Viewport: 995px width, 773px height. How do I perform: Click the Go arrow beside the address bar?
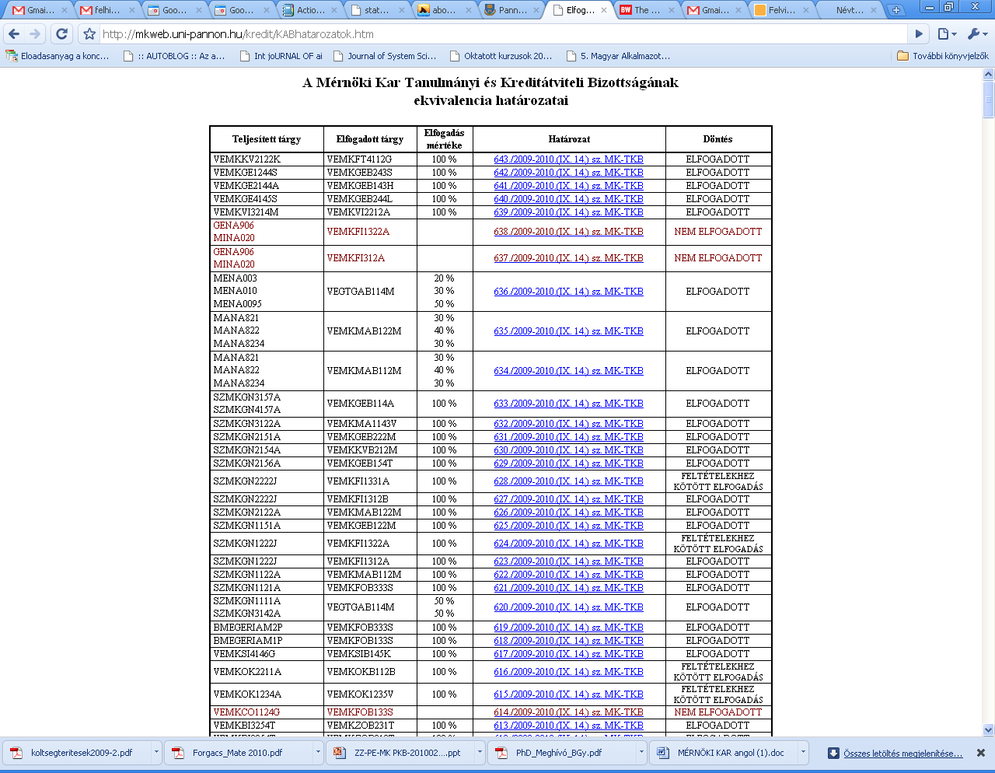[919, 34]
